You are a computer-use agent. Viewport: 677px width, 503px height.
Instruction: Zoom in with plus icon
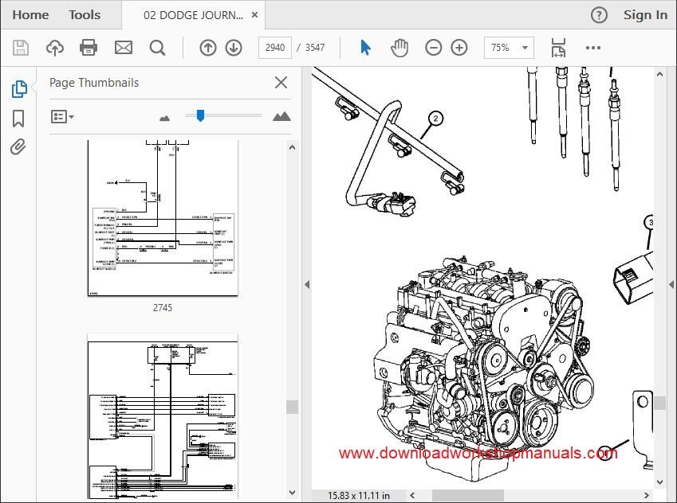tap(459, 48)
